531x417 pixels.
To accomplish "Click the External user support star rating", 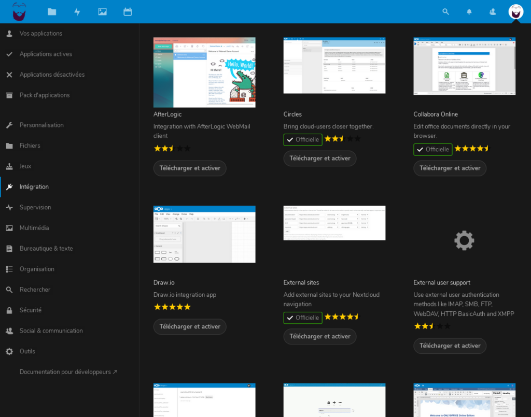I will click(x=432, y=326).
